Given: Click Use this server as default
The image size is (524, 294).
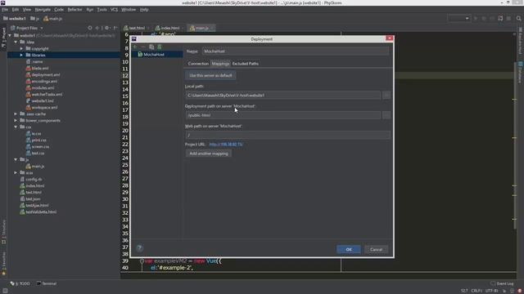Looking at the screenshot, I should (210, 75).
